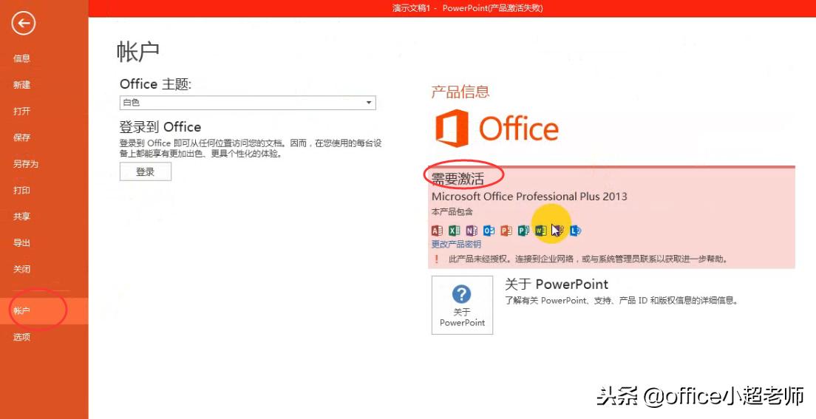Viewport: 816px width, 419px height.
Task: Select the 帐户 sidebar item
Action: 44,310
